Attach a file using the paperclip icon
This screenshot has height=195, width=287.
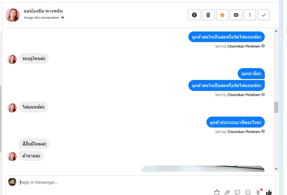pyautogui.click(x=227, y=192)
